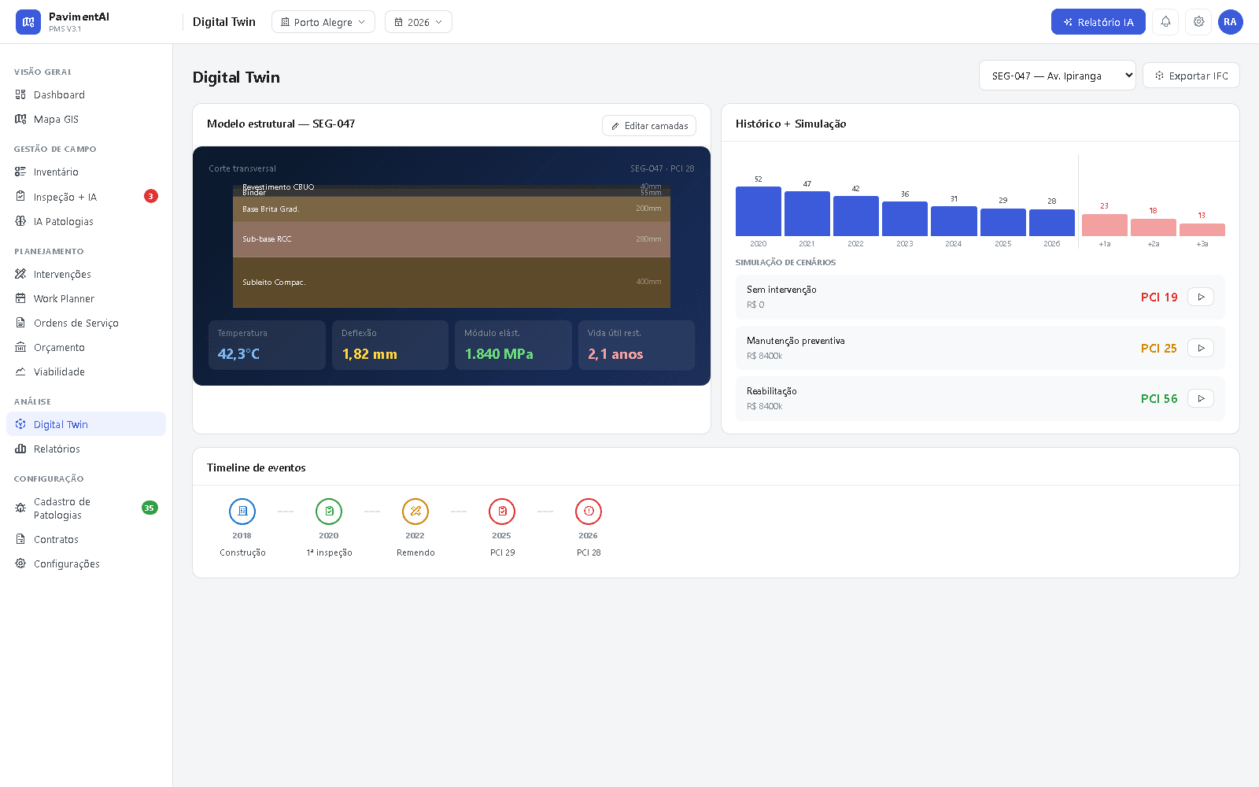Select the Subleito Compac. layer
The height and width of the screenshot is (787, 1259).
click(x=452, y=283)
